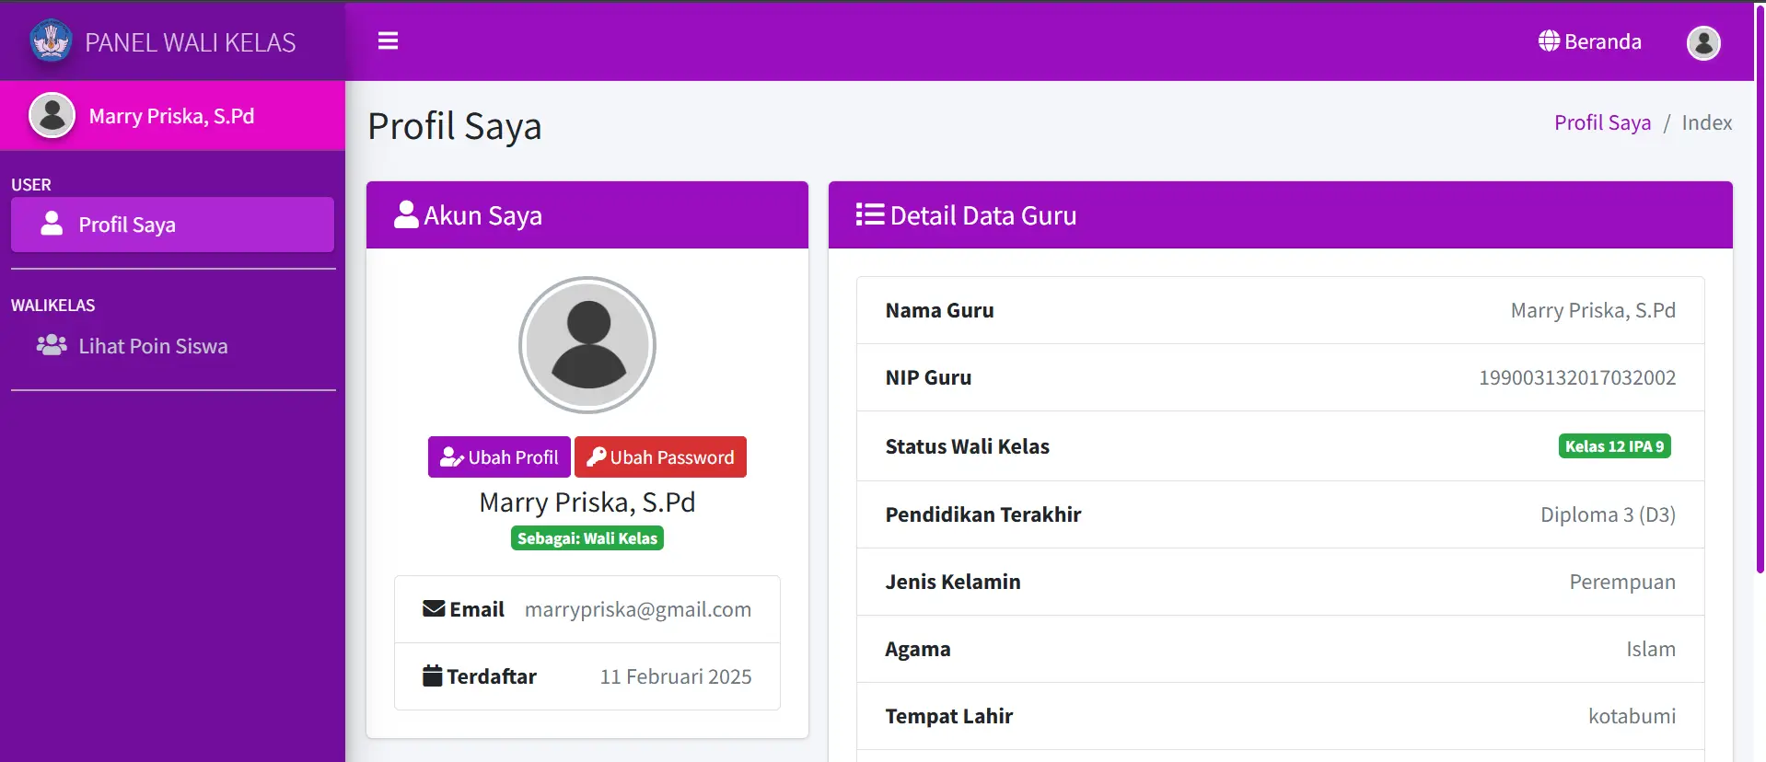This screenshot has height=762, width=1766.
Task: Click the Marry Priska, S.Pd sidebar name
Action: 172,116
